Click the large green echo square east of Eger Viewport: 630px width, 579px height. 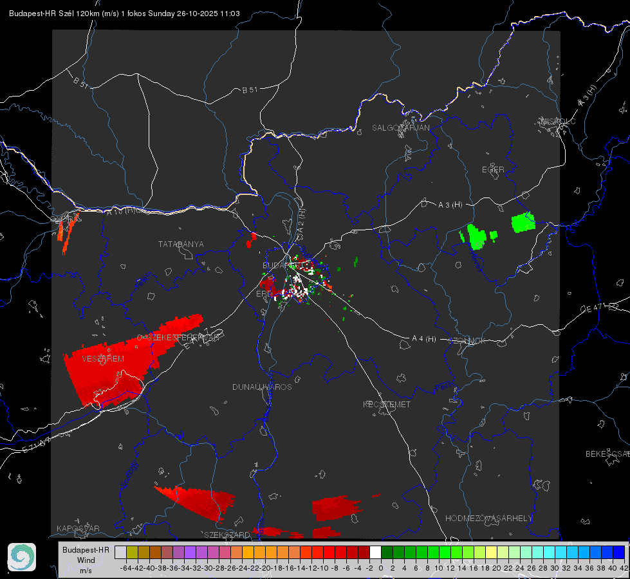[523, 222]
